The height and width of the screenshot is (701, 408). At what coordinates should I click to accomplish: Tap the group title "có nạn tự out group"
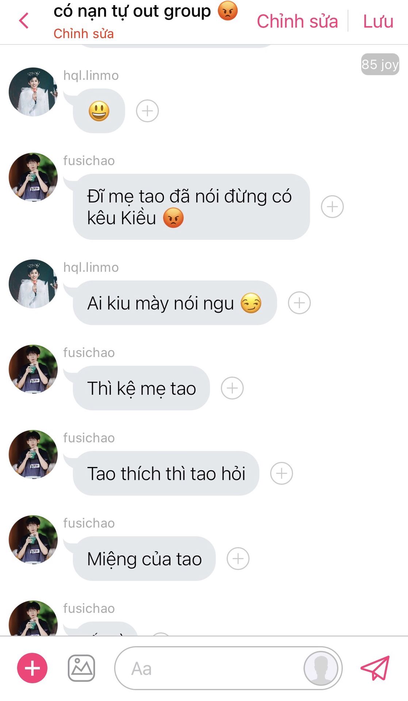tap(132, 11)
